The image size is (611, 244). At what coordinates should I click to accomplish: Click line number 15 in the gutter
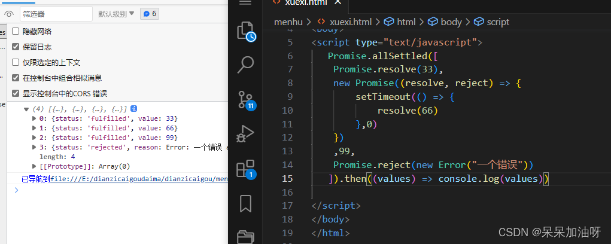click(x=287, y=179)
